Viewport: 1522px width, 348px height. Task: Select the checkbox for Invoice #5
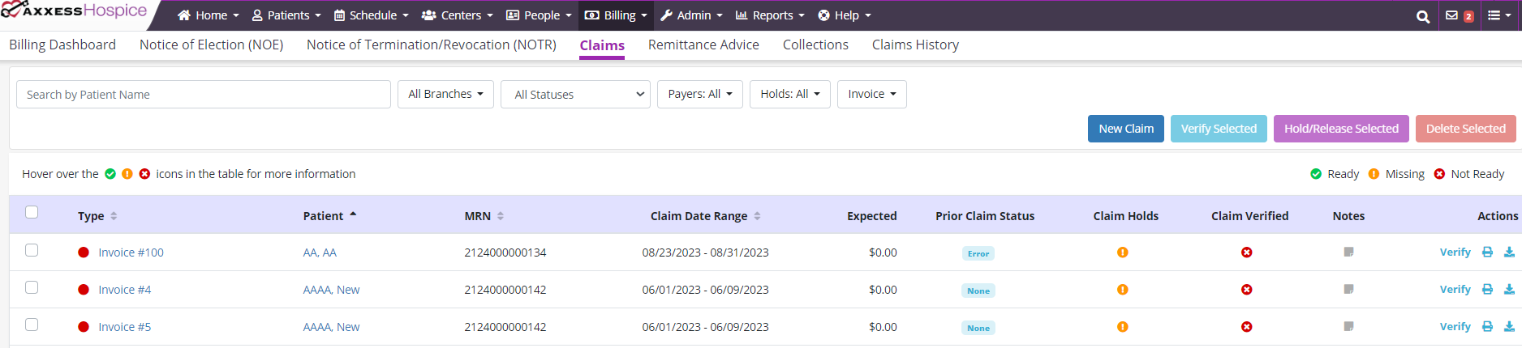[32, 325]
